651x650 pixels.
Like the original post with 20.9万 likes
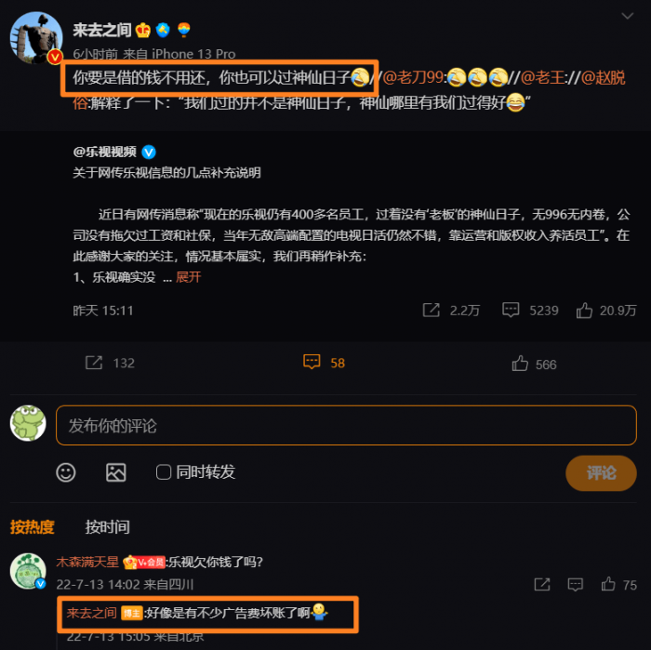coord(584,311)
